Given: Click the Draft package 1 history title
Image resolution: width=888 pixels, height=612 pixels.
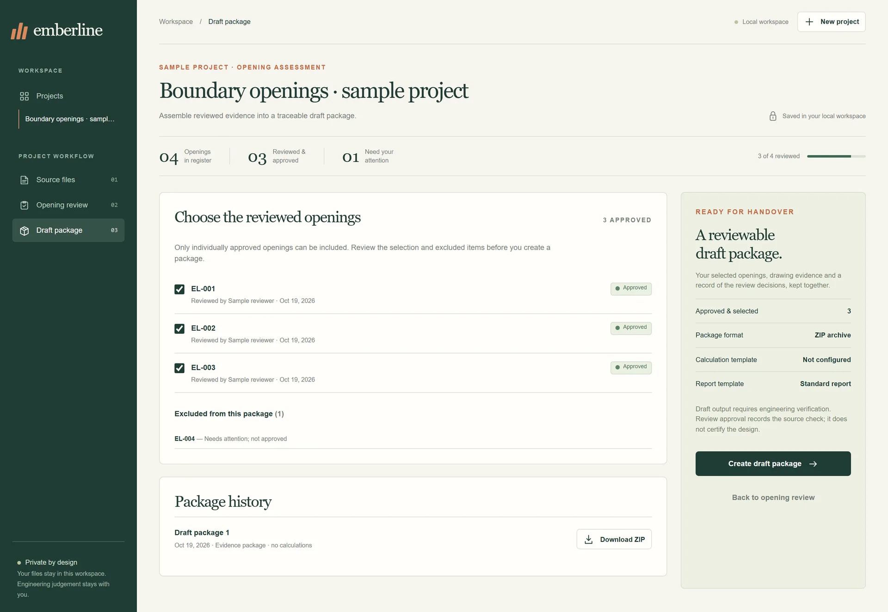Looking at the screenshot, I should [202, 533].
